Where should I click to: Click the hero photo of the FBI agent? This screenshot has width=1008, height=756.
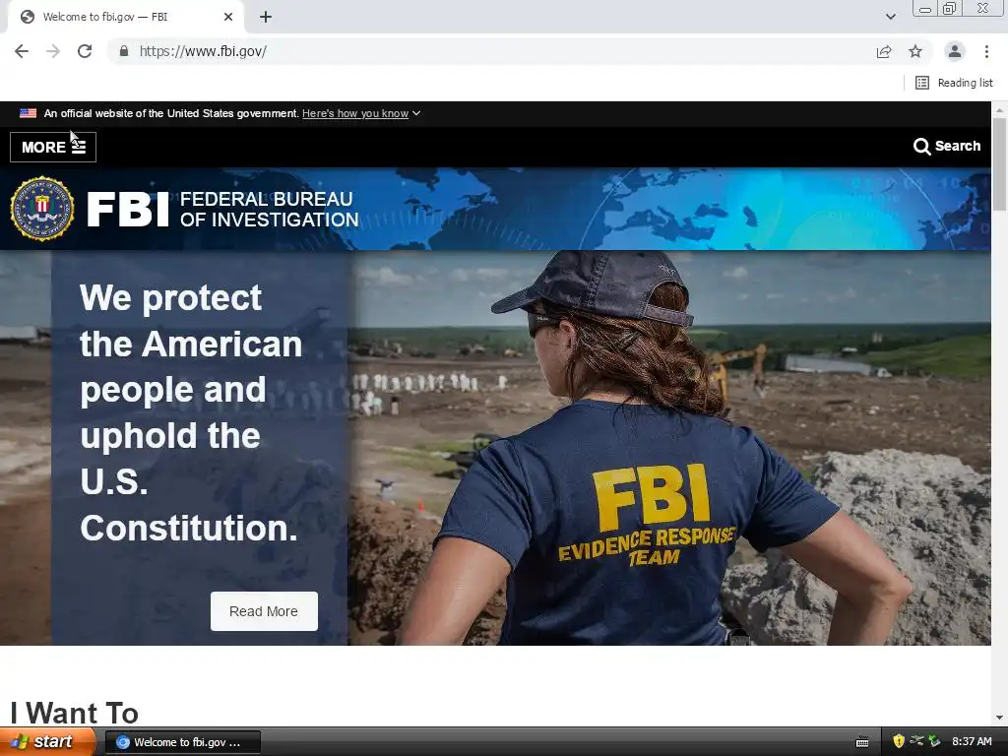668,448
